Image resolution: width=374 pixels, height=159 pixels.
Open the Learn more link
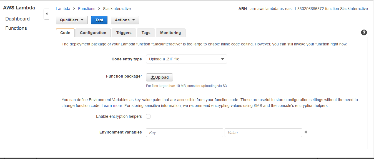pyautogui.click(x=112, y=106)
